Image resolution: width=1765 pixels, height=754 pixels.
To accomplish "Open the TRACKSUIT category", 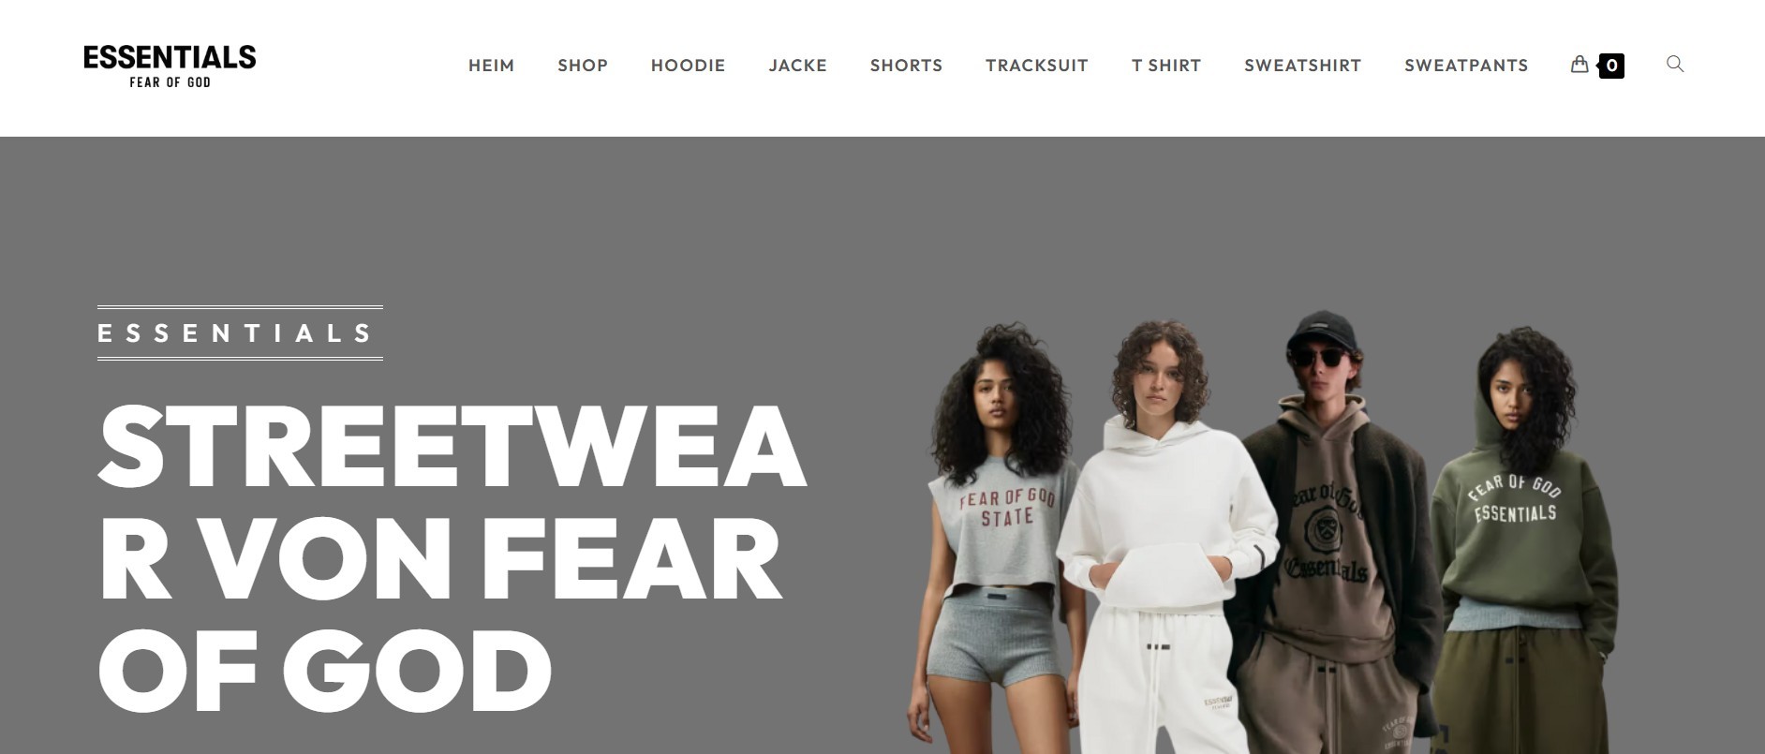I will (1037, 66).
